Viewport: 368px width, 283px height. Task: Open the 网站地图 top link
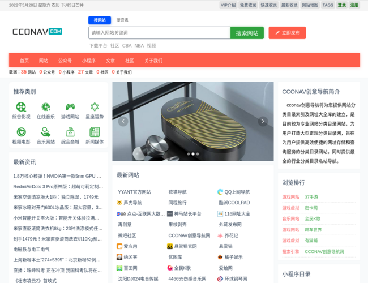point(310,5)
